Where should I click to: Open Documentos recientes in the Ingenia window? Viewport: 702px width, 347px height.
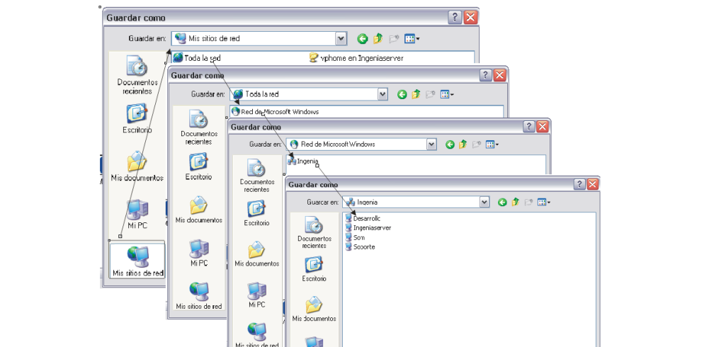click(x=314, y=232)
